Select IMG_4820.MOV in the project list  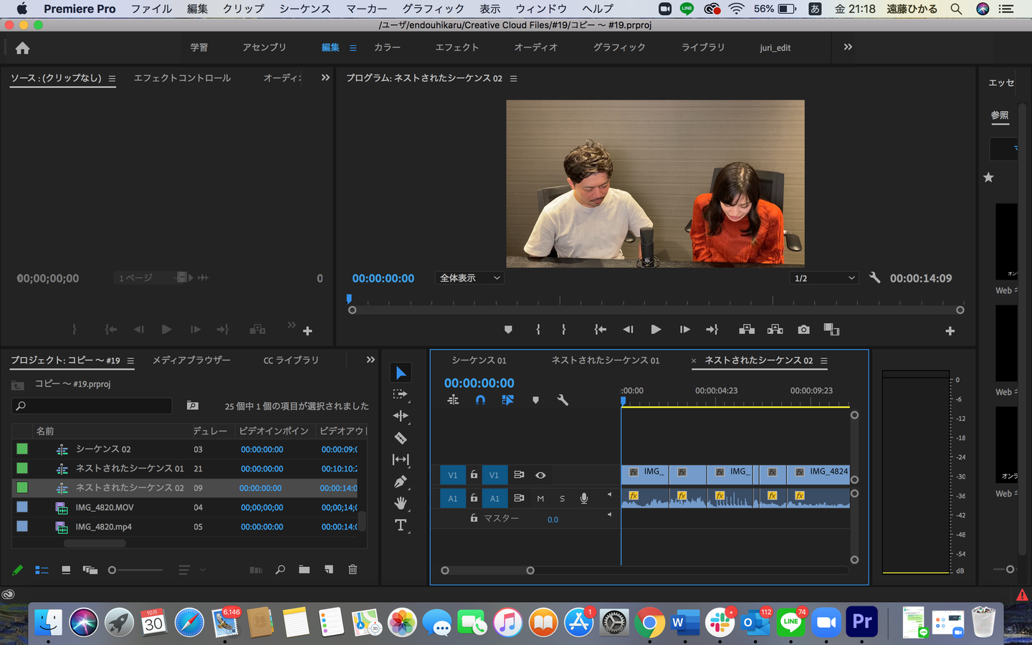point(105,507)
